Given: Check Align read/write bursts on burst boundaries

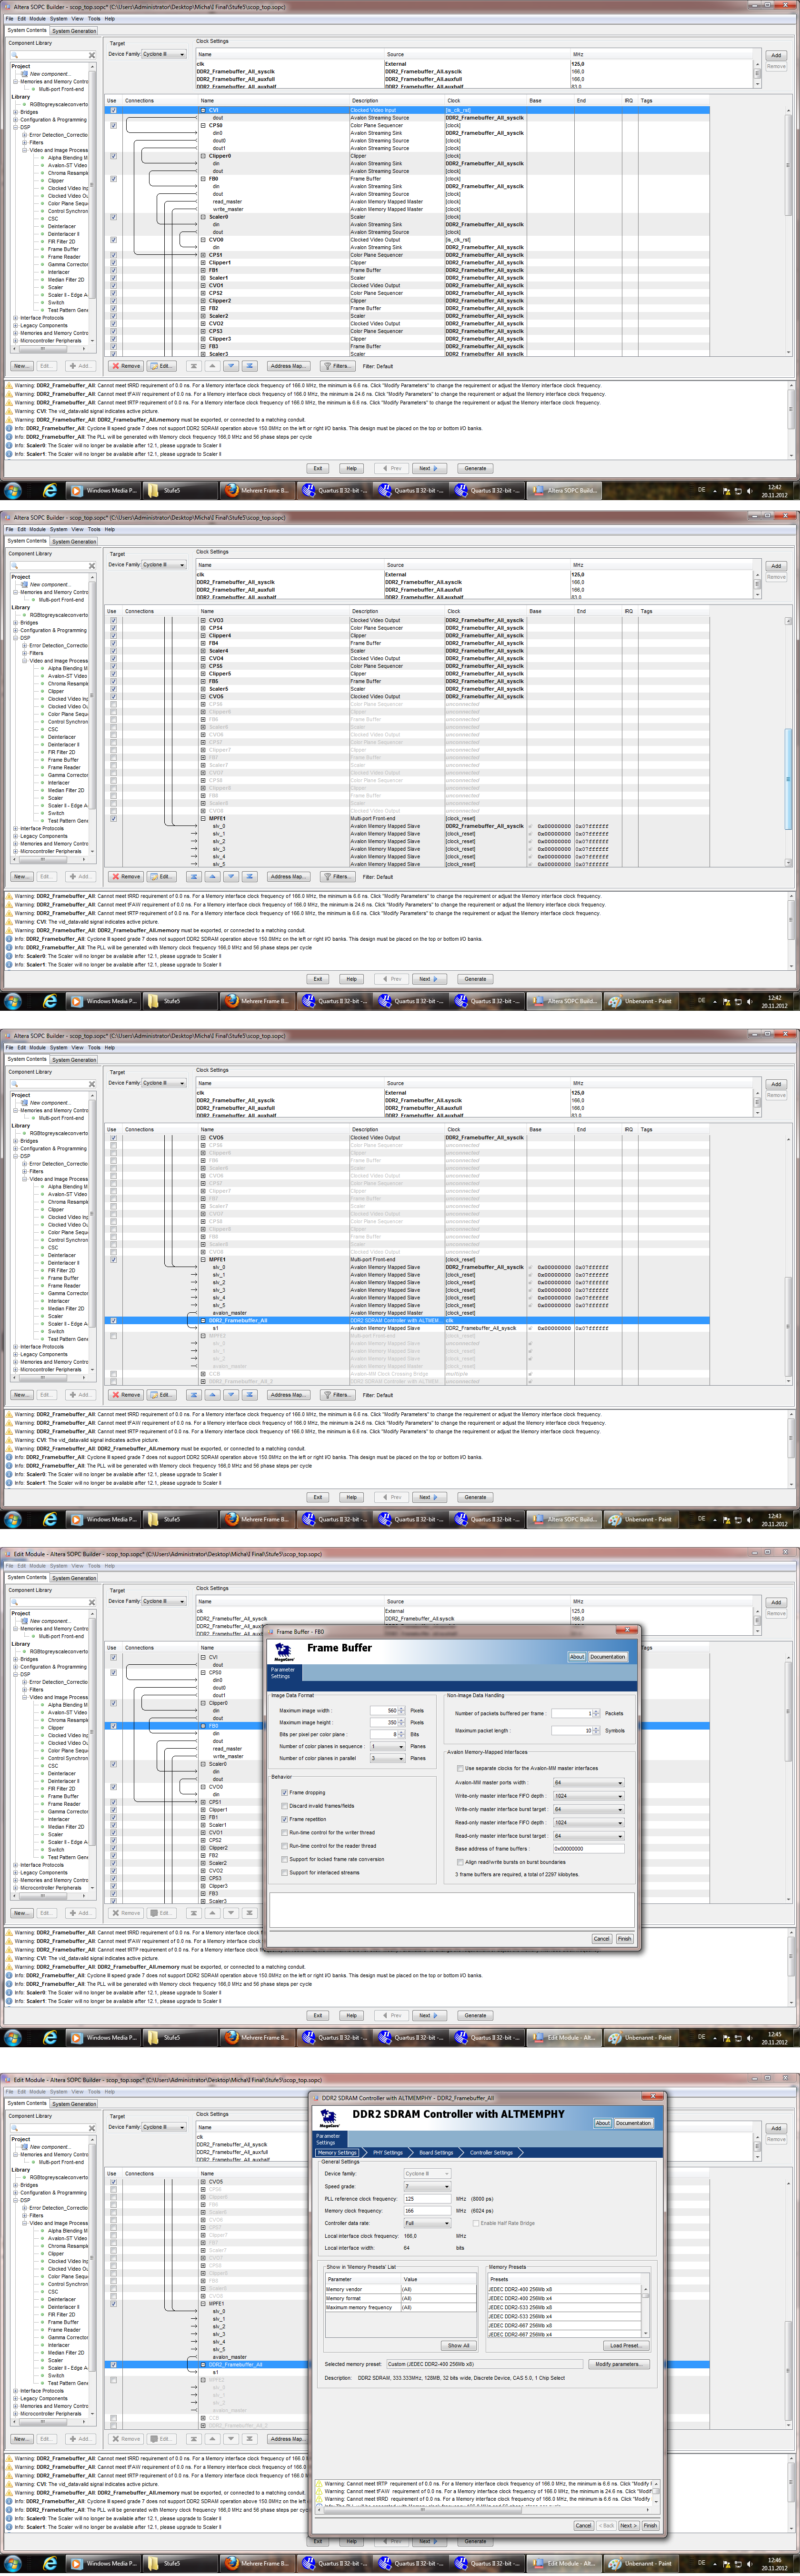Looking at the screenshot, I should [x=460, y=1862].
